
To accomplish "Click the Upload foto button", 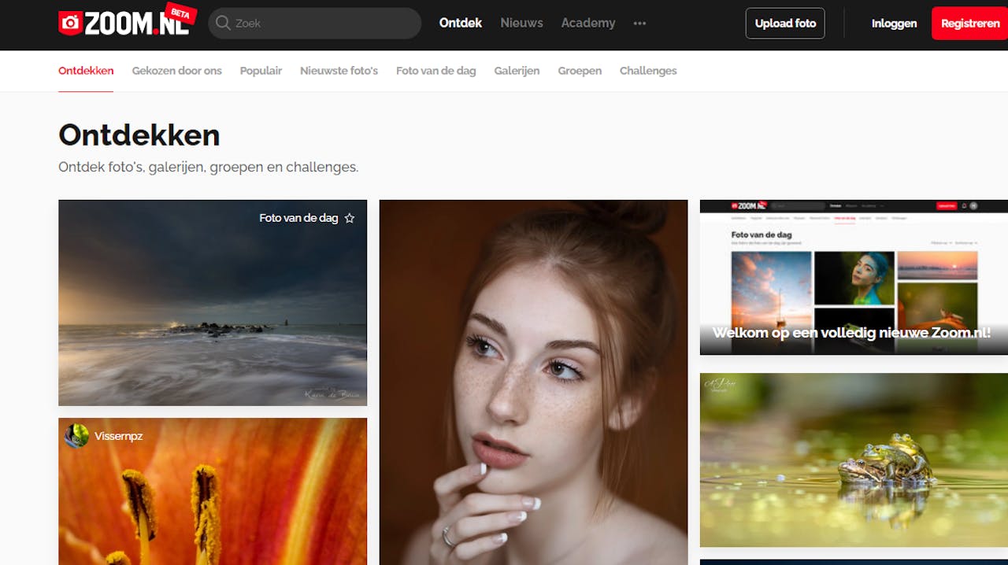I will (785, 24).
